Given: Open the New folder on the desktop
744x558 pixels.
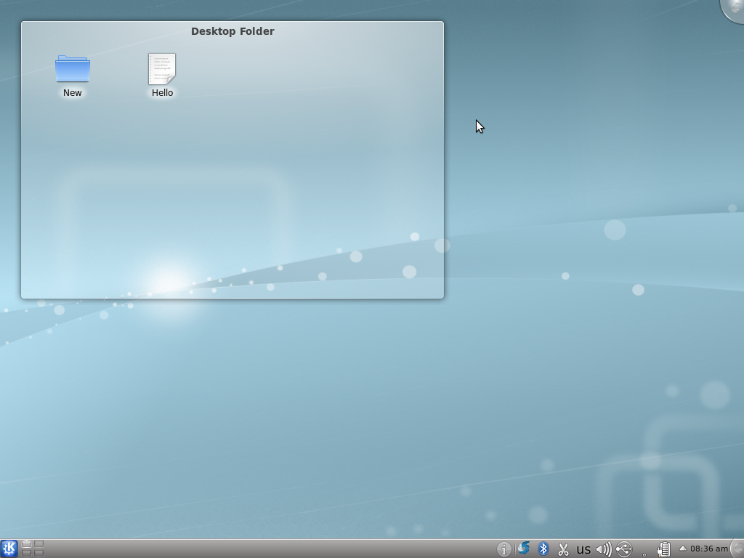Looking at the screenshot, I should [x=72, y=69].
